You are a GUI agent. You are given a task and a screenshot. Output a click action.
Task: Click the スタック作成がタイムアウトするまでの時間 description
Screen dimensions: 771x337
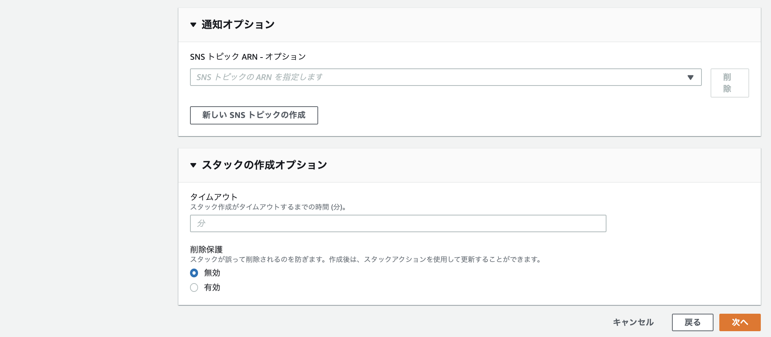pyautogui.click(x=268, y=207)
